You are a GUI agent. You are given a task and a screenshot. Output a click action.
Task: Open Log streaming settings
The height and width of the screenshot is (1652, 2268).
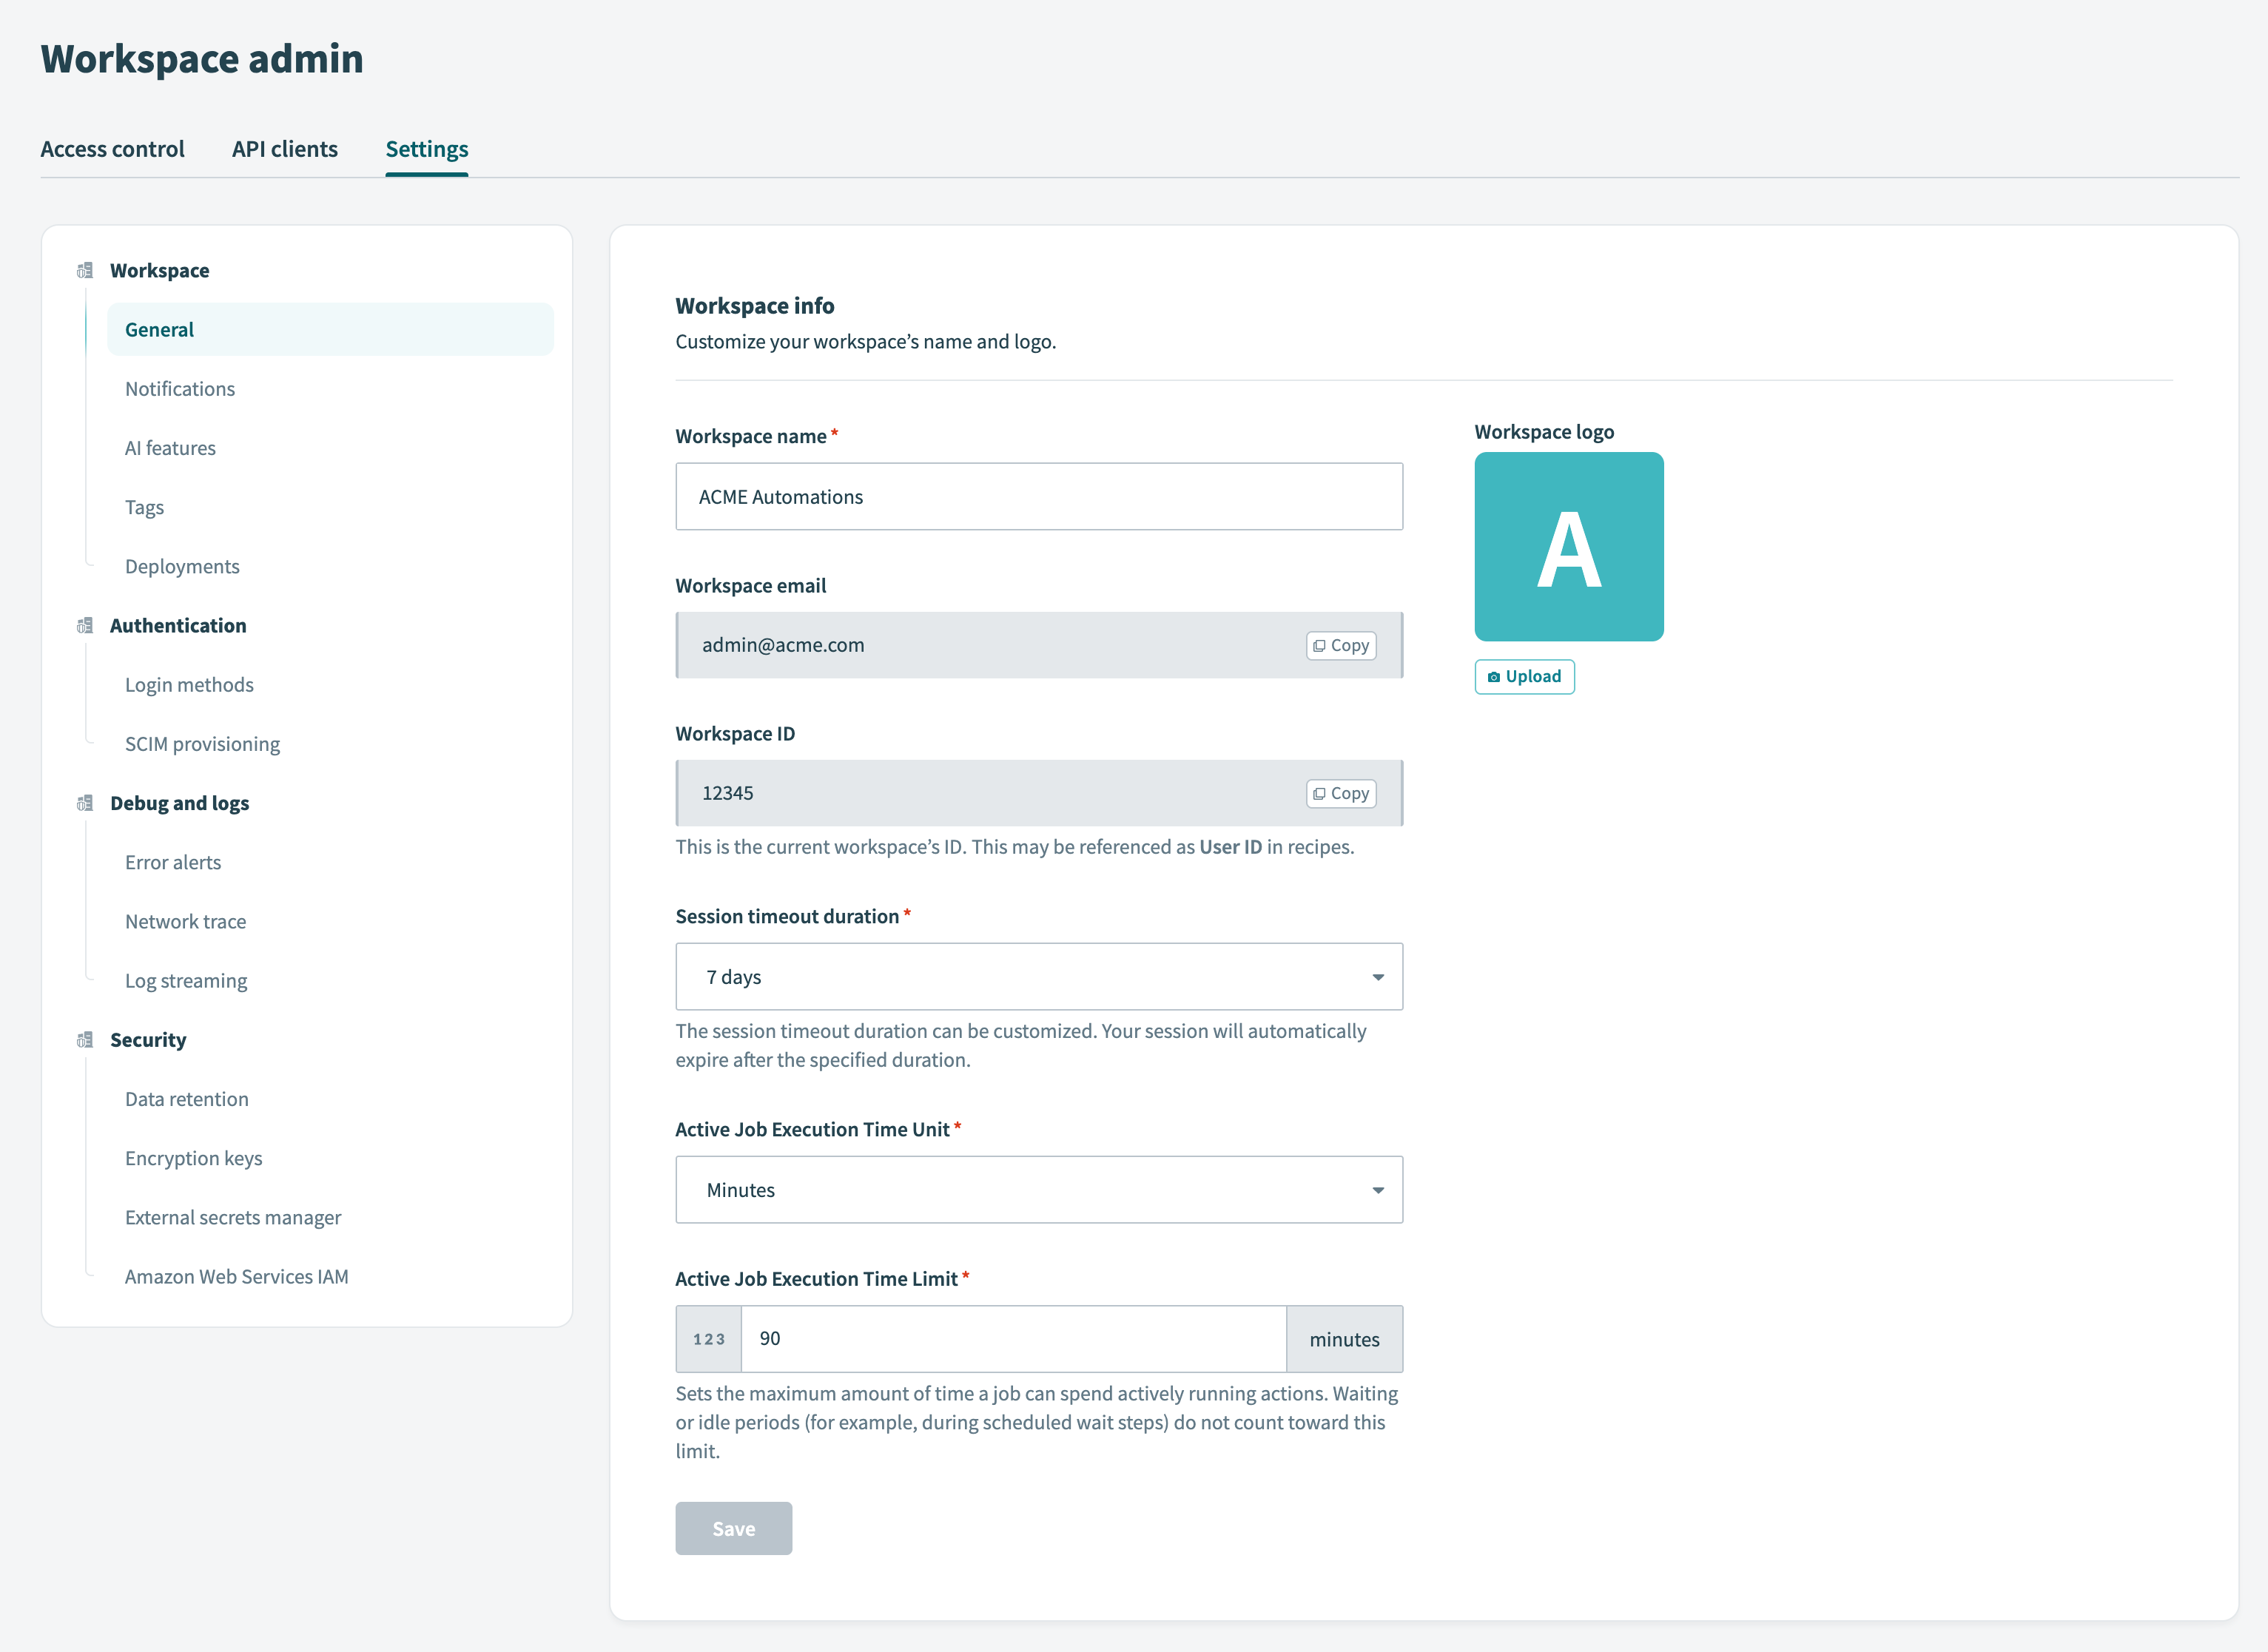[x=185, y=980]
